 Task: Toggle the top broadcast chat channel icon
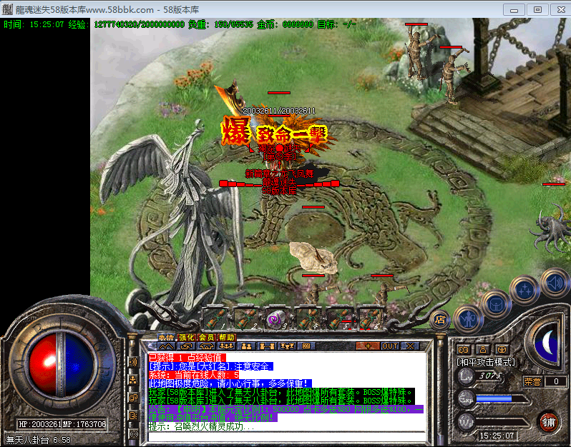[133, 361]
